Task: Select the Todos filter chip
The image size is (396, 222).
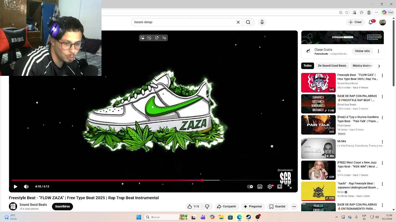Action: (308, 66)
